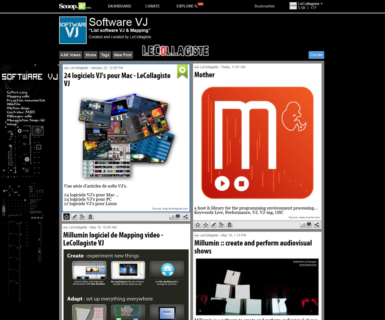The image size is (385, 320).
Task: Star the Mother post
Action: pyautogui.click(x=198, y=224)
